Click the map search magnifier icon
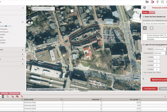167x112 pixels. click(x=58, y=8)
